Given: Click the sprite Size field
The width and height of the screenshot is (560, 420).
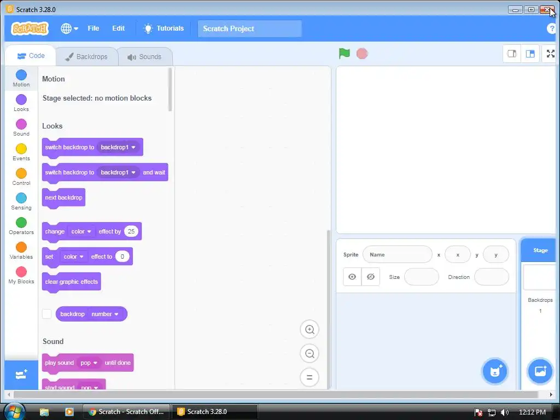Looking at the screenshot, I should 422,277.
